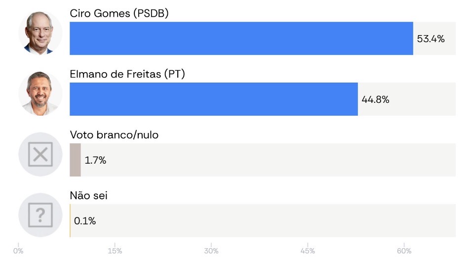Click the gray Voto branco/nulo bar
The height and width of the screenshot is (263, 474).
pyautogui.click(x=75, y=160)
